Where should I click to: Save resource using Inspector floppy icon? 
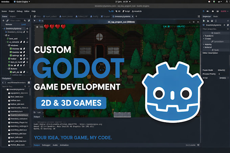(212, 21)
